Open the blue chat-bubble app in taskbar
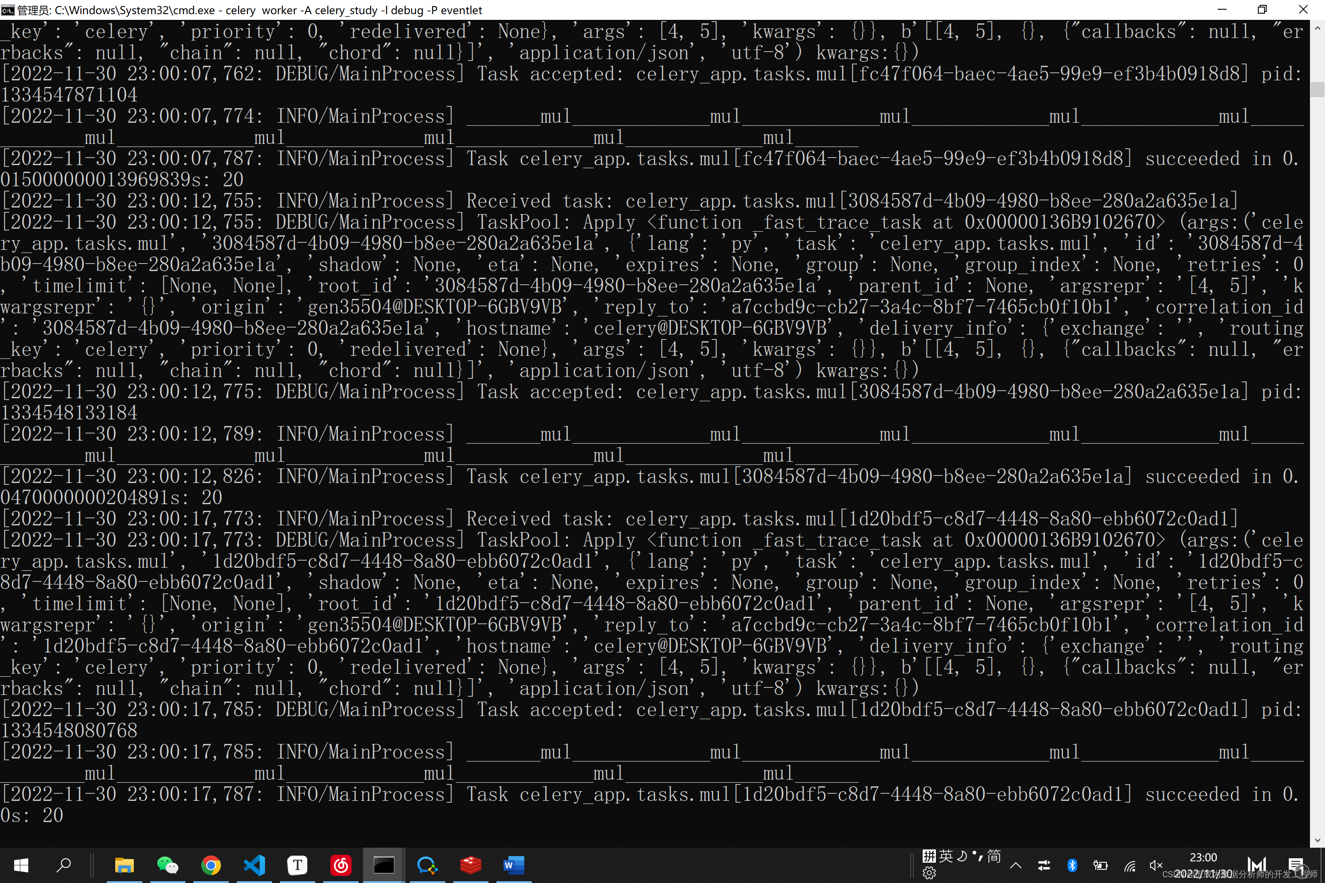The width and height of the screenshot is (1325, 883). tap(427, 865)
